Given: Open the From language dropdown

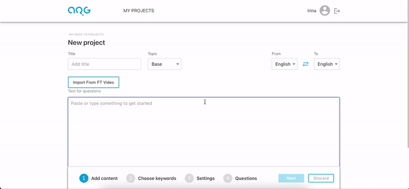Looking at the screenshot, I should (284, 64).
